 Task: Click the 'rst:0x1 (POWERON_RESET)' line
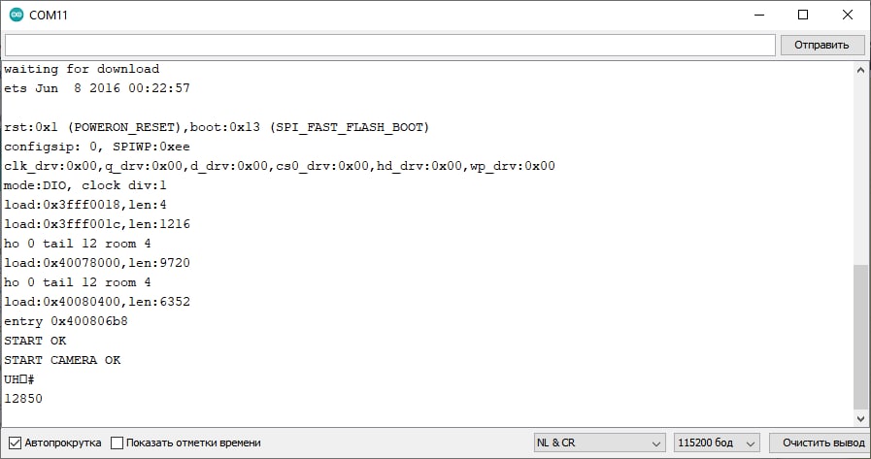(x=217, y=127)
